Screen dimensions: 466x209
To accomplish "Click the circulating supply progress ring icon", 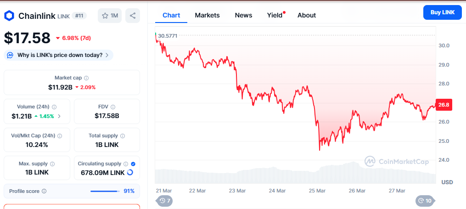I will coord(130,173).
